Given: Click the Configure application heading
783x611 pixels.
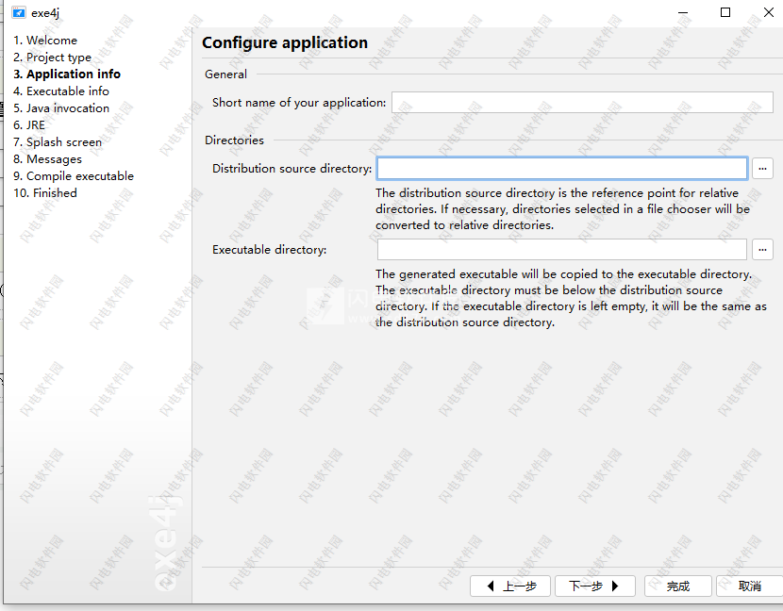Looking at the screenshot, I should (285, 43).
